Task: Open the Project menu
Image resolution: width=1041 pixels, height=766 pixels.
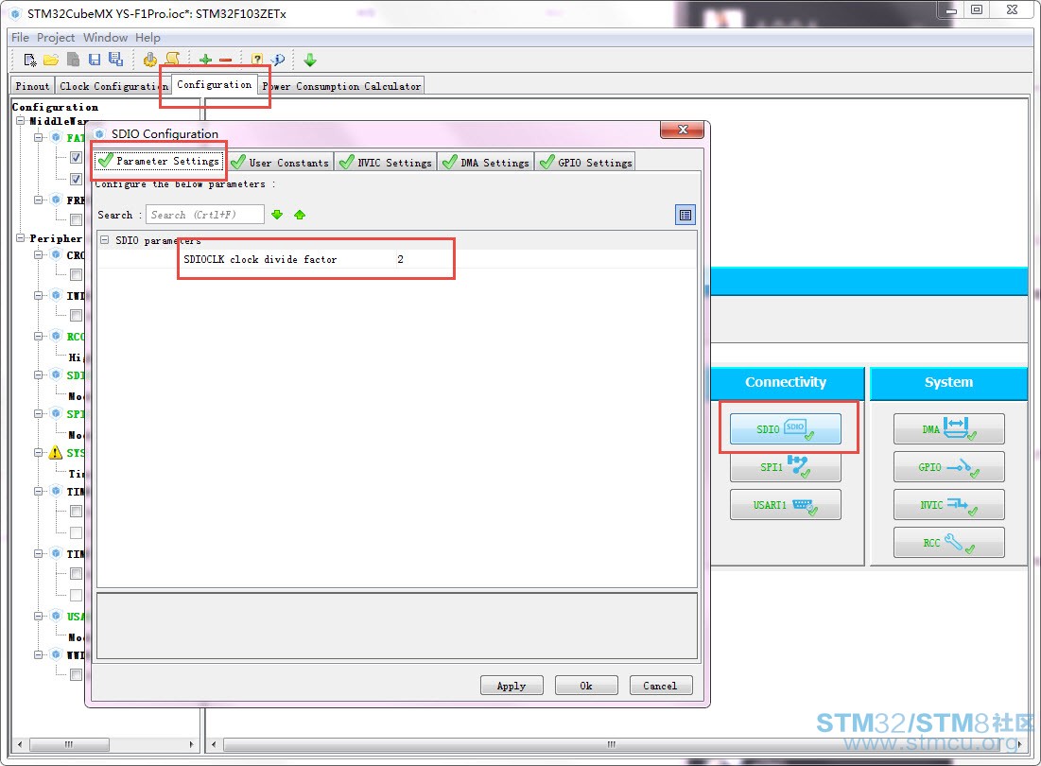Action: tap(56, 38)
